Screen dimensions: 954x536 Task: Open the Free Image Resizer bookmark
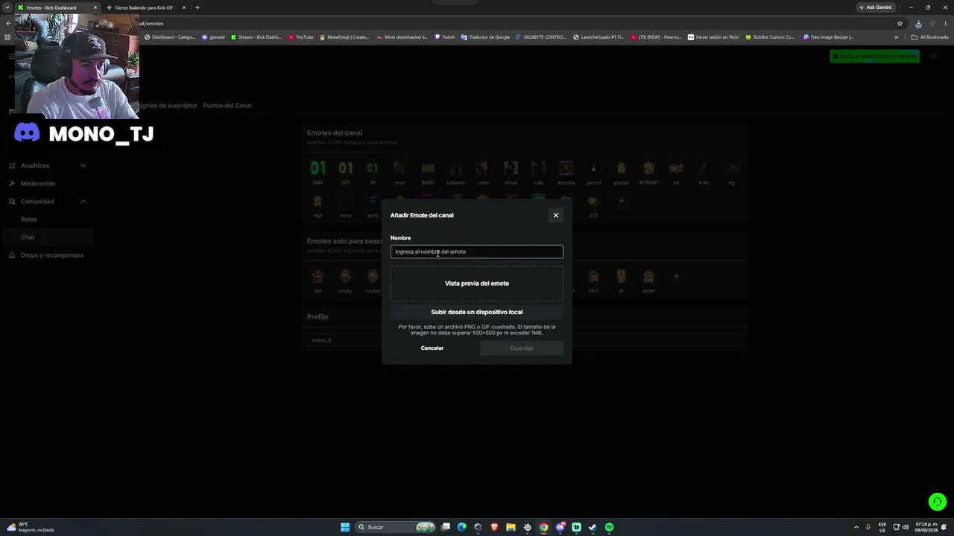pyautogui.click(x=829, y=37)
